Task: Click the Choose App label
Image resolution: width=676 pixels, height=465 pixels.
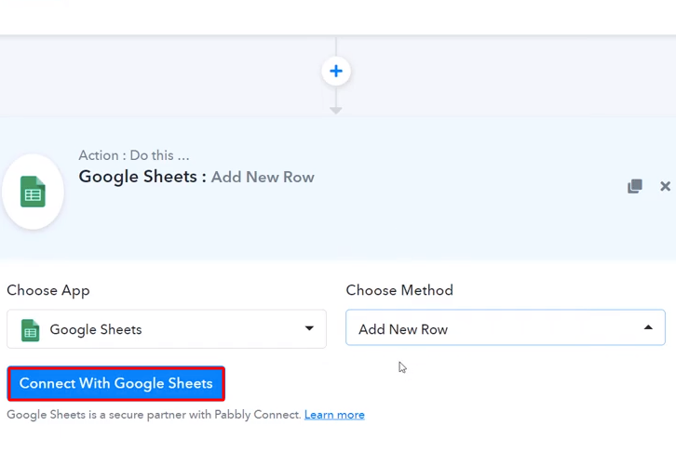Action: tap(48, 290)
